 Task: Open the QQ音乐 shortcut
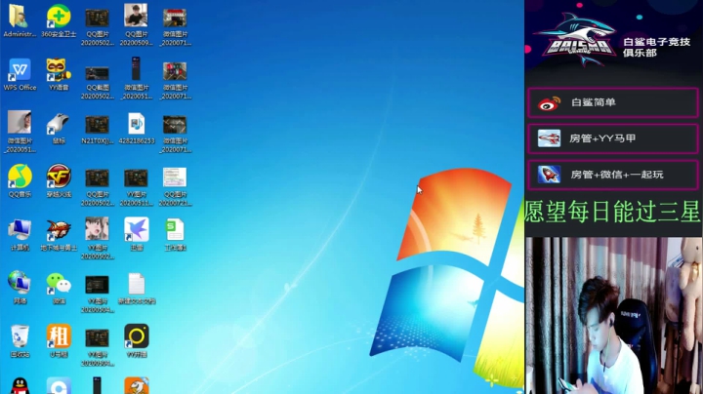[x=20, y=180]
